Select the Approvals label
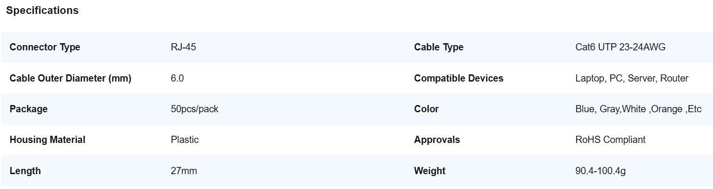 pyautogui.click(x=437, y=140)
